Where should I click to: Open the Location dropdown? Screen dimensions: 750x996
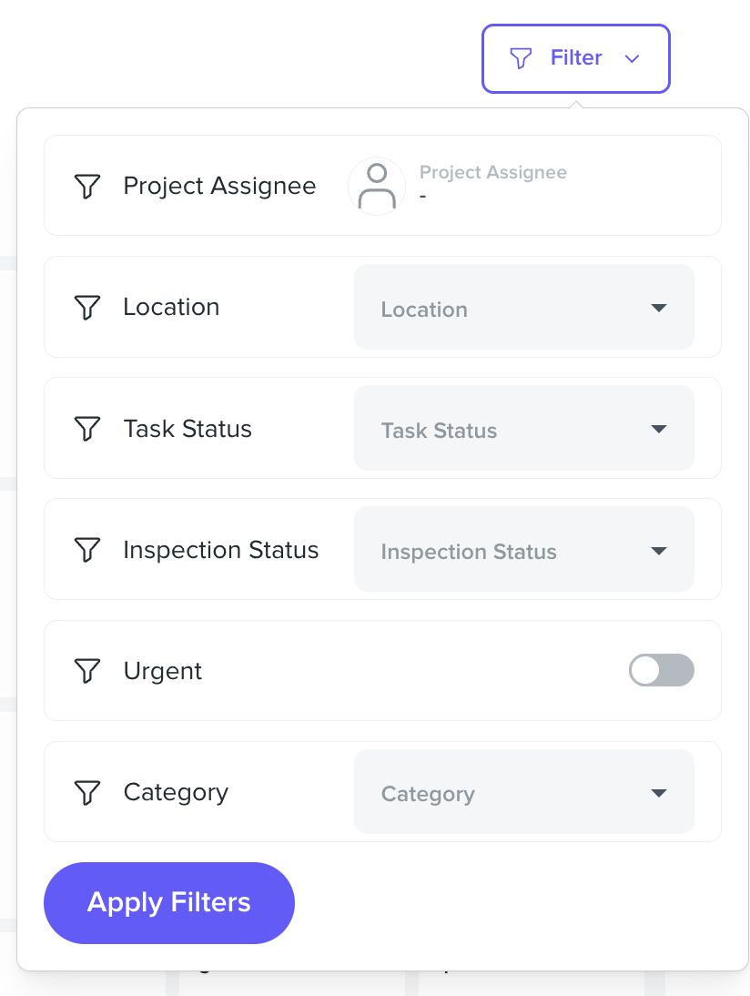[x=524, y=307]
